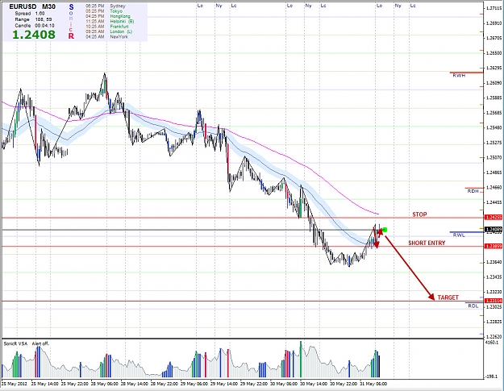Select the RWL level label
This screenshot has height=391, width=504.
coord(459,235)
